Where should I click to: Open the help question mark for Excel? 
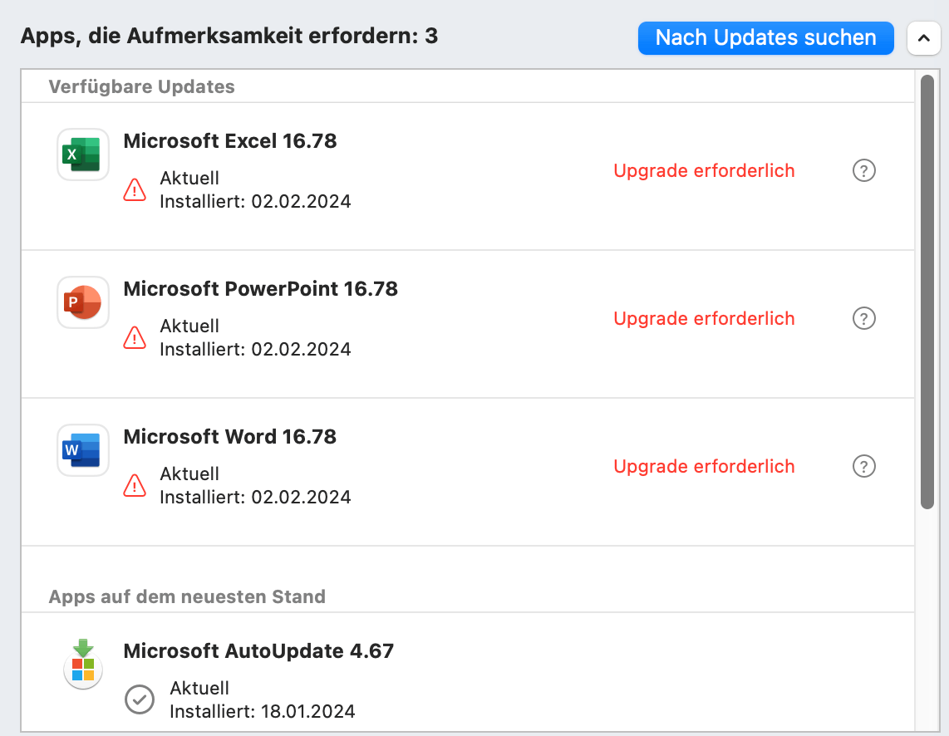click(x=864, y=171)
